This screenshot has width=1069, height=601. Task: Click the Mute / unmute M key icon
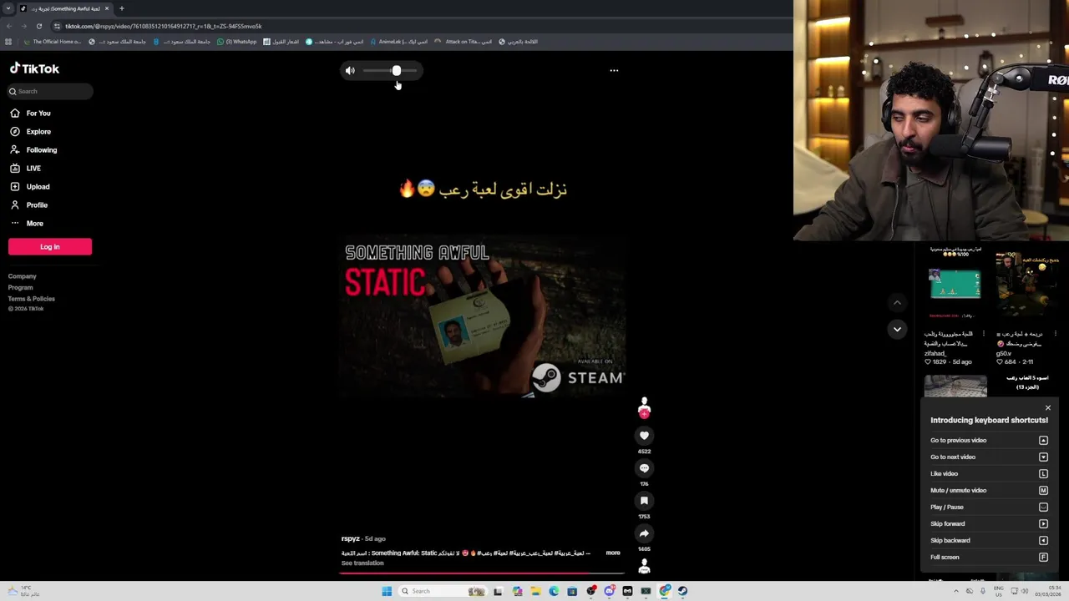tap(1043, 490)
